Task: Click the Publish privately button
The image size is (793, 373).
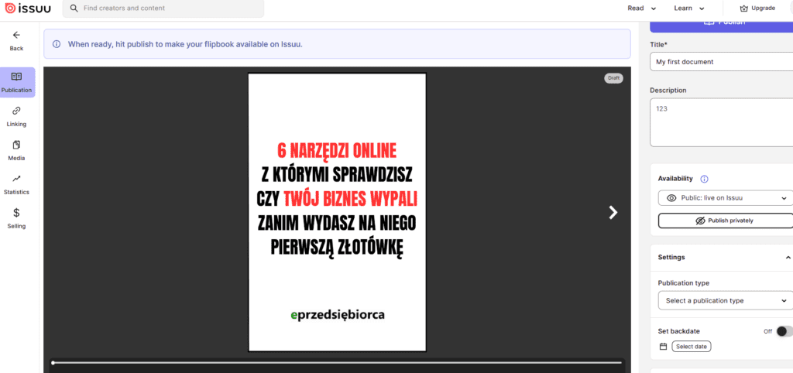Action: [x=725, y=221]
